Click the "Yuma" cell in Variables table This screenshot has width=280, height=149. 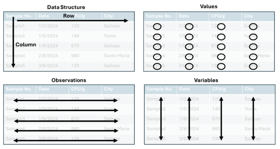point(250,109)
